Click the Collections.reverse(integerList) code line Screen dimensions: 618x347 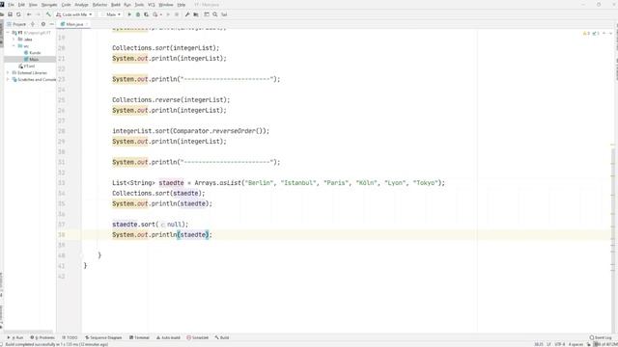tap(171, 100)
